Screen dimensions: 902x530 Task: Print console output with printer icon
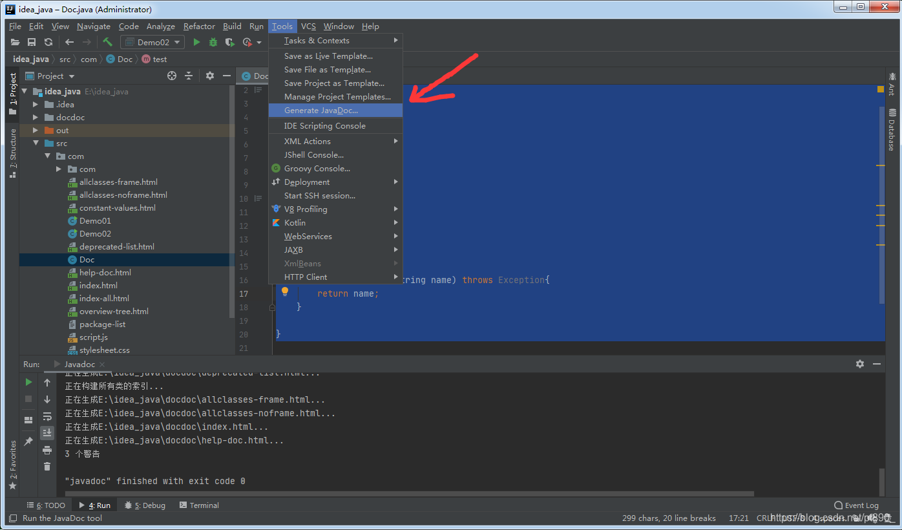(x=47, y=450)
